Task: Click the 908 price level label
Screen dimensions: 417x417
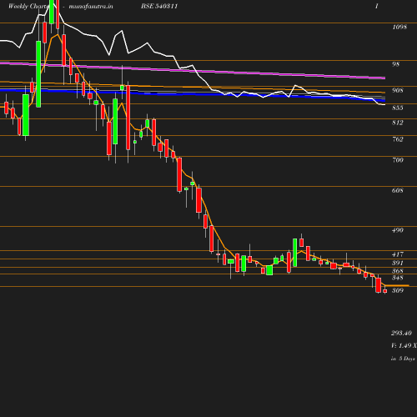Action: 398,90
